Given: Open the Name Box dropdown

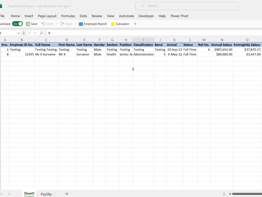Looking at the screenshot, I should click(18, 33).
